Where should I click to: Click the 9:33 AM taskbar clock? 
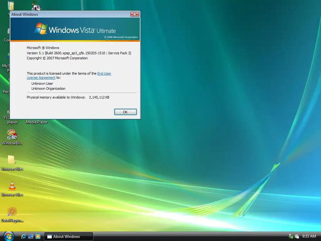[x=309, y=236]
